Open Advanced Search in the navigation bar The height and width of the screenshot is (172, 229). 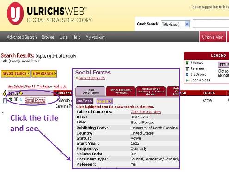(x=22, y=37)
